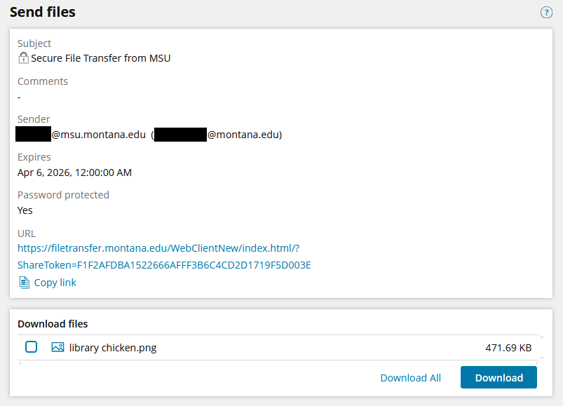Click the lock icon on the Secure File Transfer line
The height and width of the screenshot is (406, 563).
tap(22, 58)
